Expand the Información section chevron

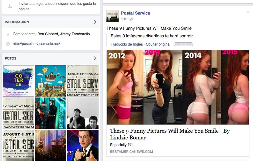coord(95,22)
